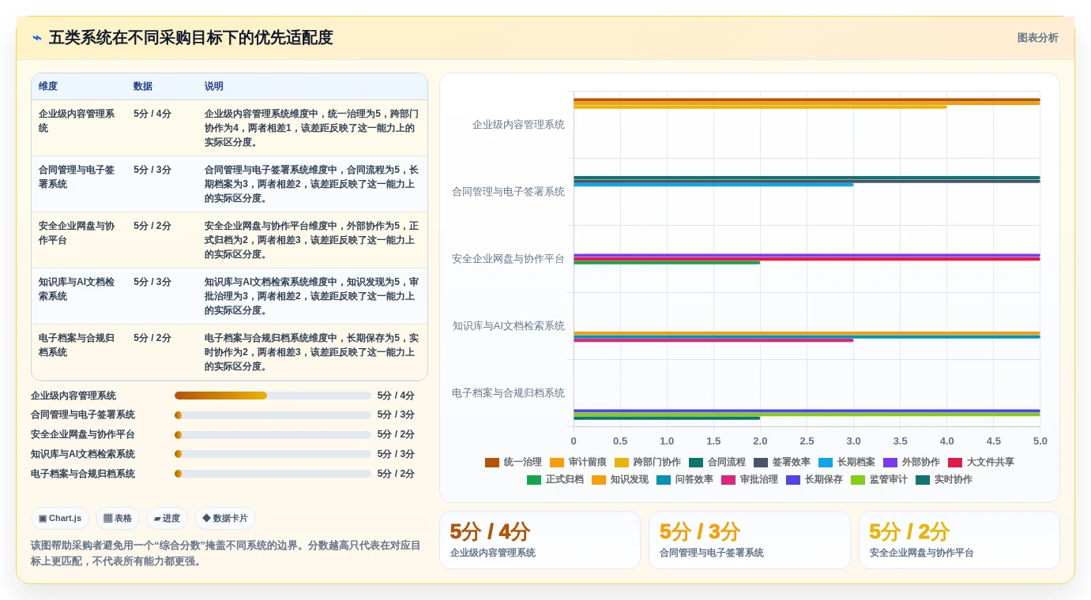Toggle the 实时协作 legend entry
The height and width of the screenshot is (600, 1091).
944,479
